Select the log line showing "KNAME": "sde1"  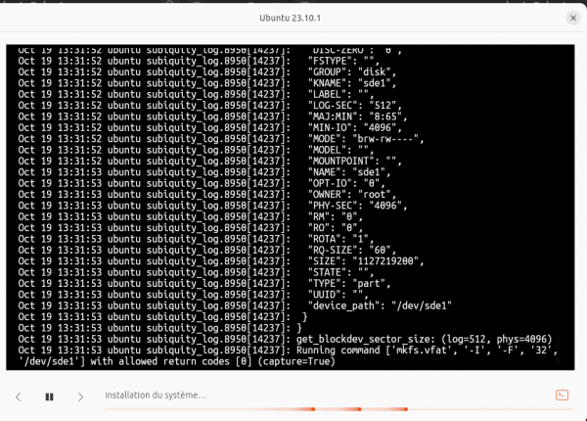[207, 83]
